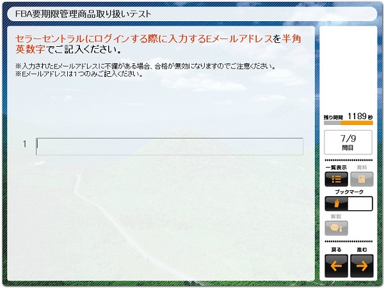Click the 1189 秒 remaining time value
Image resolution: width=384 pixels, height=289 pixels.
[360, 116]
